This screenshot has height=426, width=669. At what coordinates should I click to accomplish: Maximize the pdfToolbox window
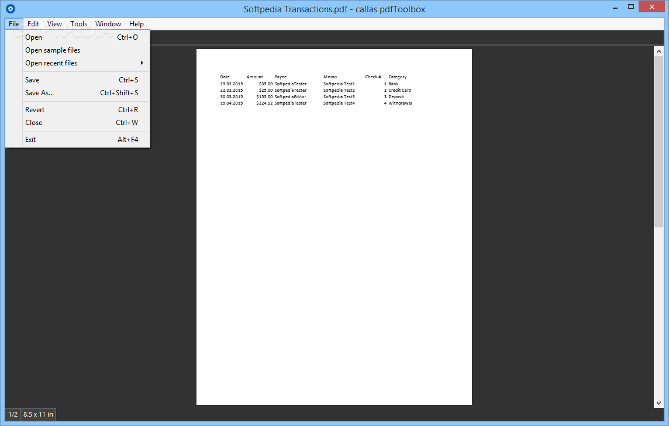coord(631,7)
